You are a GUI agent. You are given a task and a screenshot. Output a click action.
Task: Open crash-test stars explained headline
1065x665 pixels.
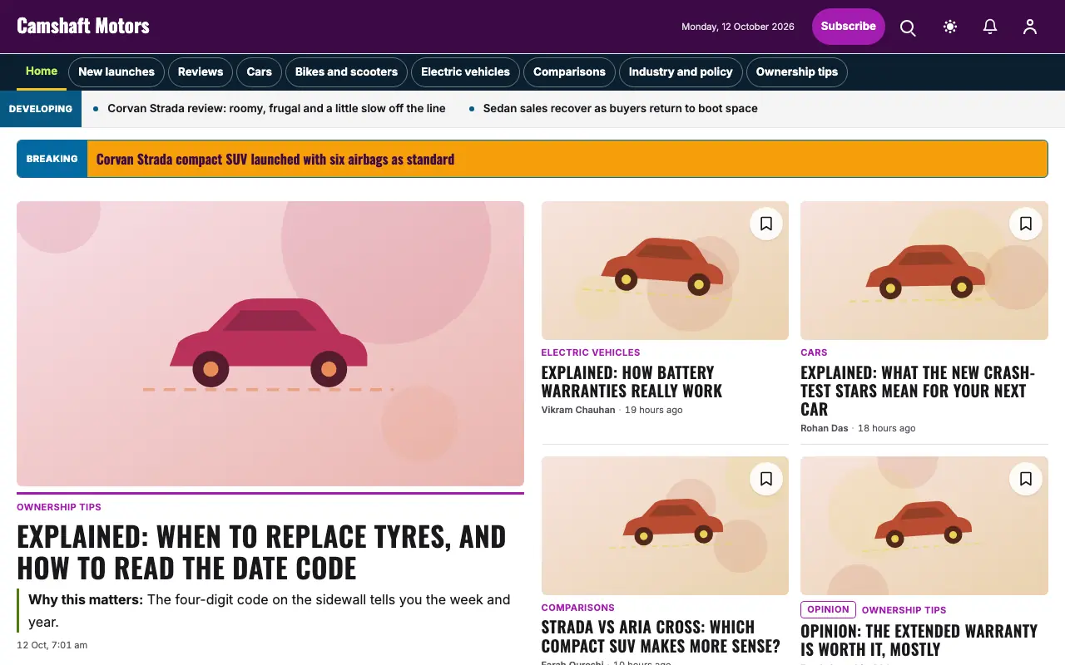coord(918,391)
